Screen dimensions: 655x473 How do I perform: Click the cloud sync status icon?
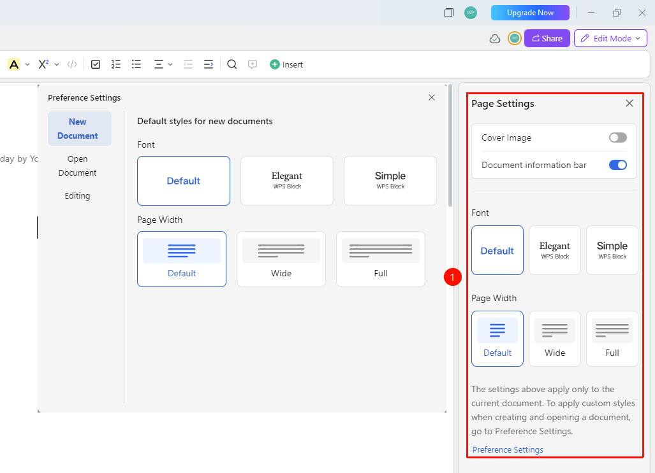pyautogui.click(x=494, y=39)
